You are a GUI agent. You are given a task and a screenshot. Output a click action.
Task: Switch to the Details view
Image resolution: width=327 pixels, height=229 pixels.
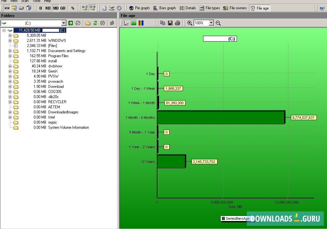(x=188, y=8)
